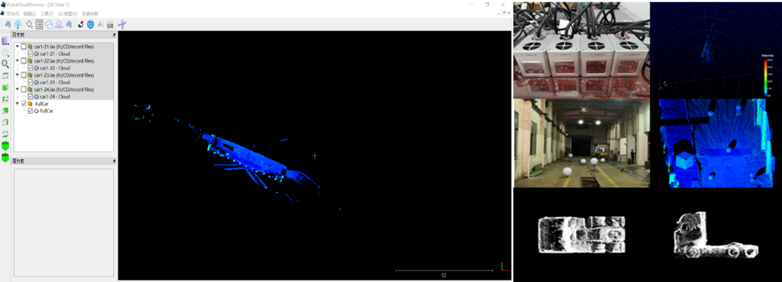
Task: Collapse the car1-24.las tree node
Action: 17,90
